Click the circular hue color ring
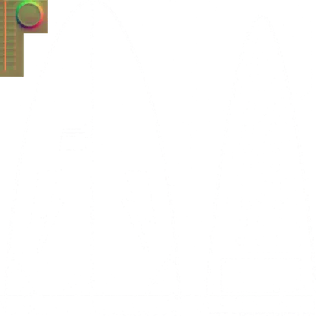The image size is (316, 316). (x=29, y=15)
